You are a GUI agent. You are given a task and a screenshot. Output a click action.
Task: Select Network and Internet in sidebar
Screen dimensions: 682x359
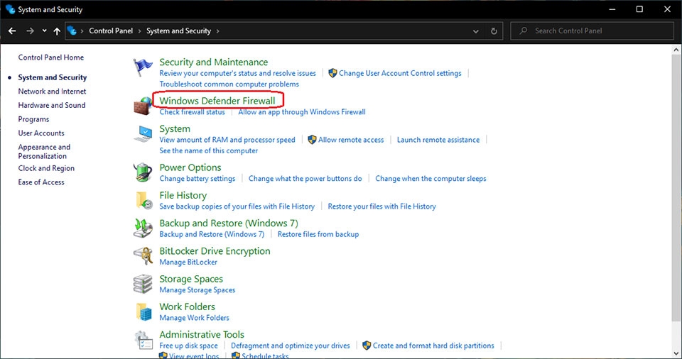tap(52, 92)
